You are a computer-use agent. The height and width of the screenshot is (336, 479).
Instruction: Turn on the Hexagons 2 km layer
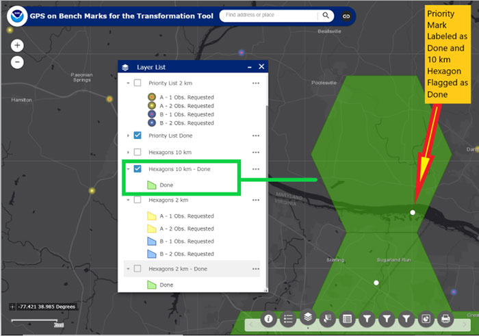[138, 200]
